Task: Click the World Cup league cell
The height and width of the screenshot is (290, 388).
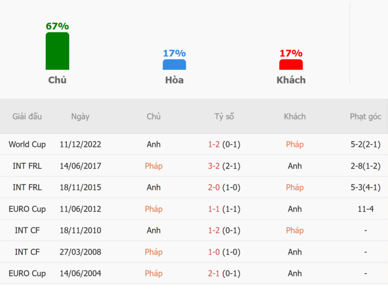Action: [27, 144]
